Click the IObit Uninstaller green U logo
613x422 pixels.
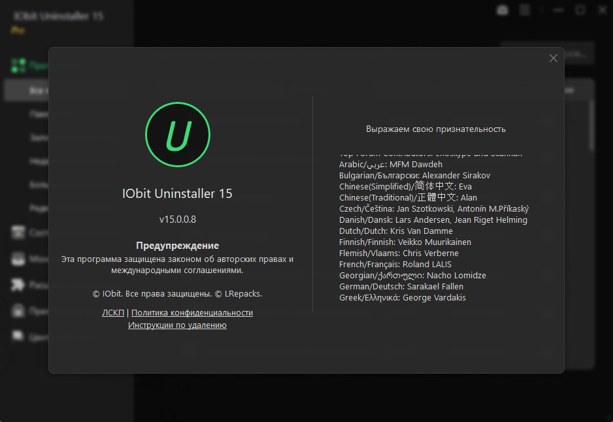point(178,135)
